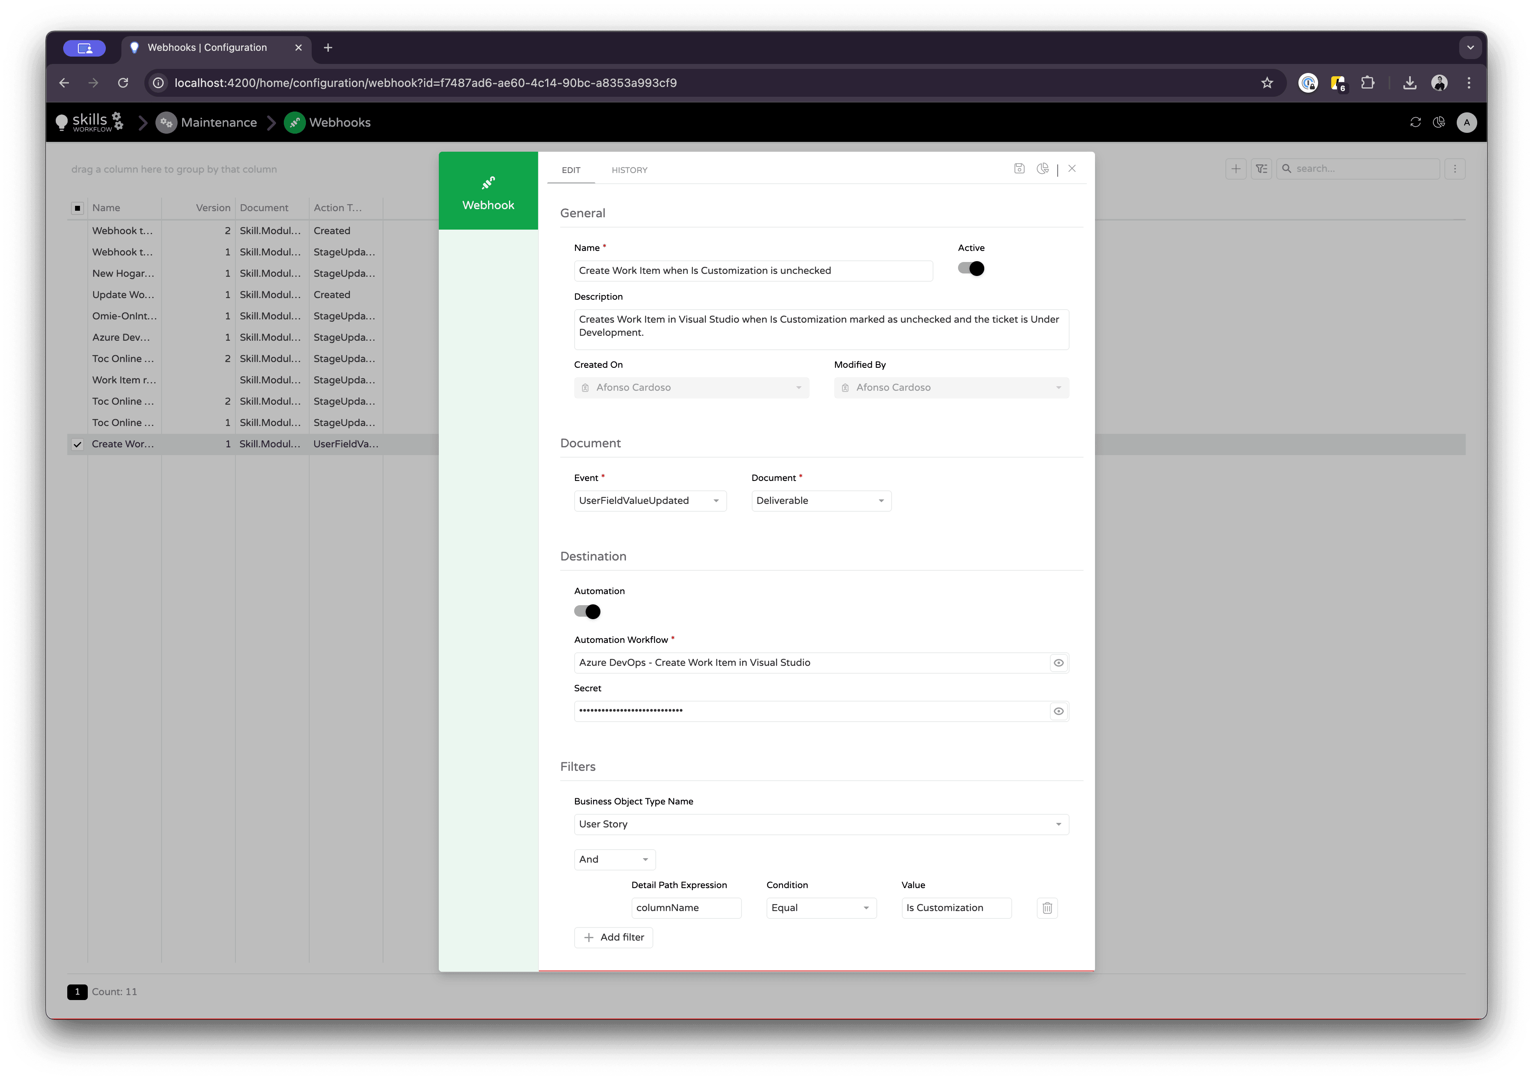Click the add new webhook plus icon
Viewport: 1533px width, 1080px height.
tap(1236, 169)
